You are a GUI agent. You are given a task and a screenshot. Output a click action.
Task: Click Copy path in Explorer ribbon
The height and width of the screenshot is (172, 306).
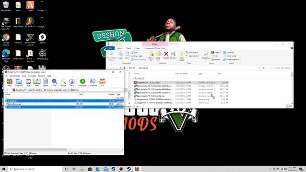point(137,56)
